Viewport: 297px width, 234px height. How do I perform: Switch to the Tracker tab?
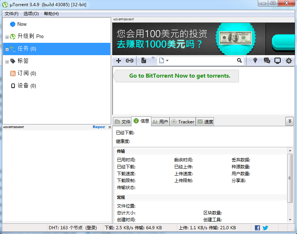pyautogui.click(x=183, y=122)
